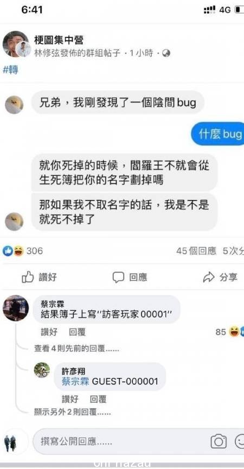Open the 45個回應 comments count
Screen dimensions: 244x469
coord(196,251)
